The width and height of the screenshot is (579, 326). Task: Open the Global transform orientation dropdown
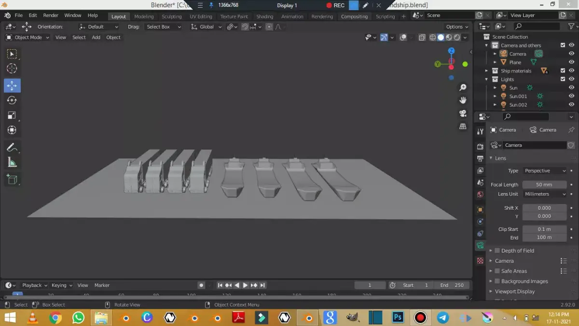coord(207,27)
